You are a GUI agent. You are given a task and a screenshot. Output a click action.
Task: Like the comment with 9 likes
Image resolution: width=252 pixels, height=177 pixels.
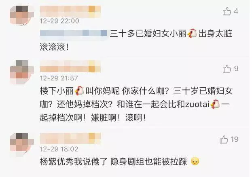[227, 69]
